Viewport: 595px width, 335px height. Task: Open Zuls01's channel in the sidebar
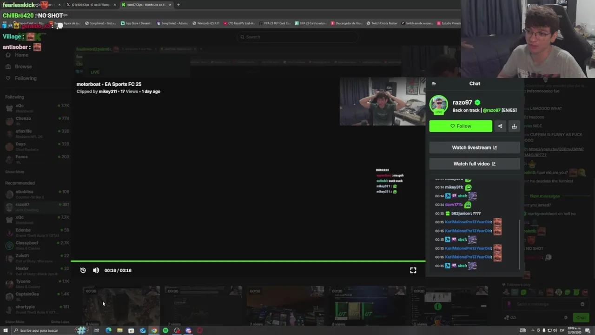37,258
